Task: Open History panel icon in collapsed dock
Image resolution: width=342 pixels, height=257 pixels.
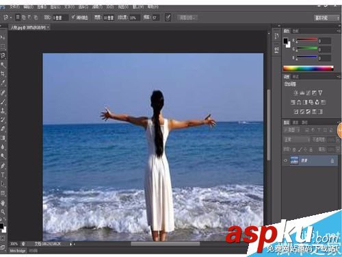Action: tap(276, 36)
